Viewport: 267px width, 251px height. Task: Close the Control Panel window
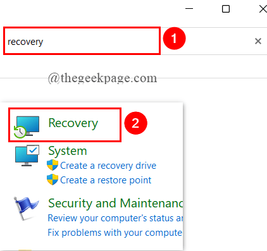click(x=263, y=9)
